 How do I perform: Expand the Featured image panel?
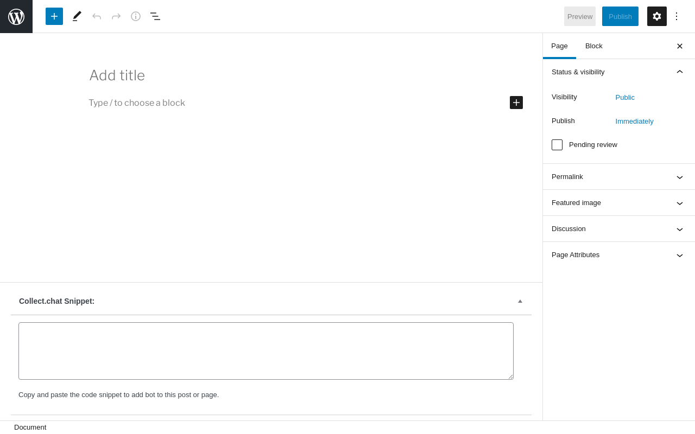(680, 203)
